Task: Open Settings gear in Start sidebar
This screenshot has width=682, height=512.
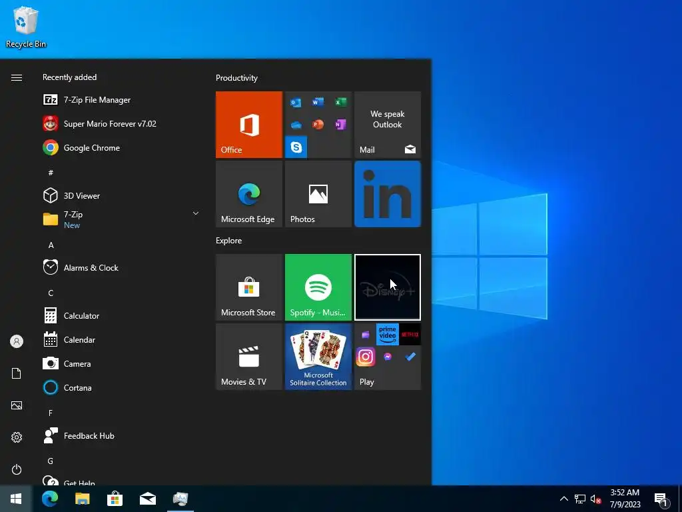Action: 17,437
